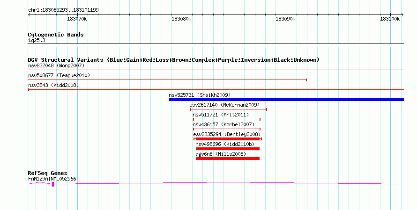Screen dimensions: 417x210
Task: Click the DGV Structural Variants track heading
Action: pos(174,60)
